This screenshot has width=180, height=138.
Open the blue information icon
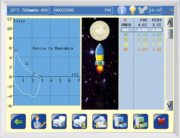click(122, 10)
